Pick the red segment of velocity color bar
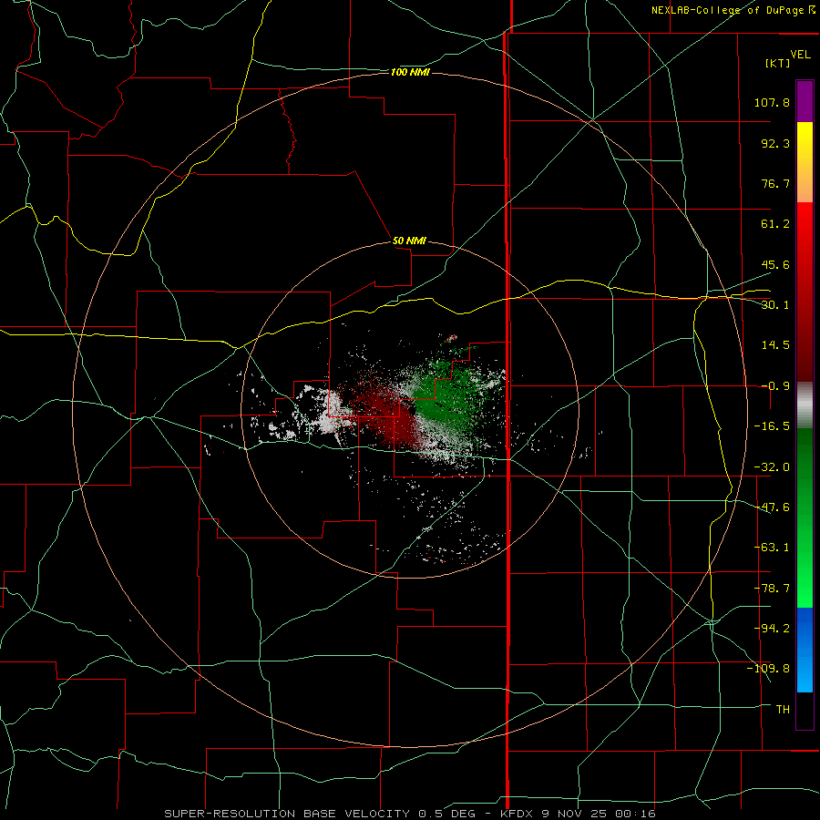Image resolution: width=820 pixels, height=820 pixels. pos(805,292)
